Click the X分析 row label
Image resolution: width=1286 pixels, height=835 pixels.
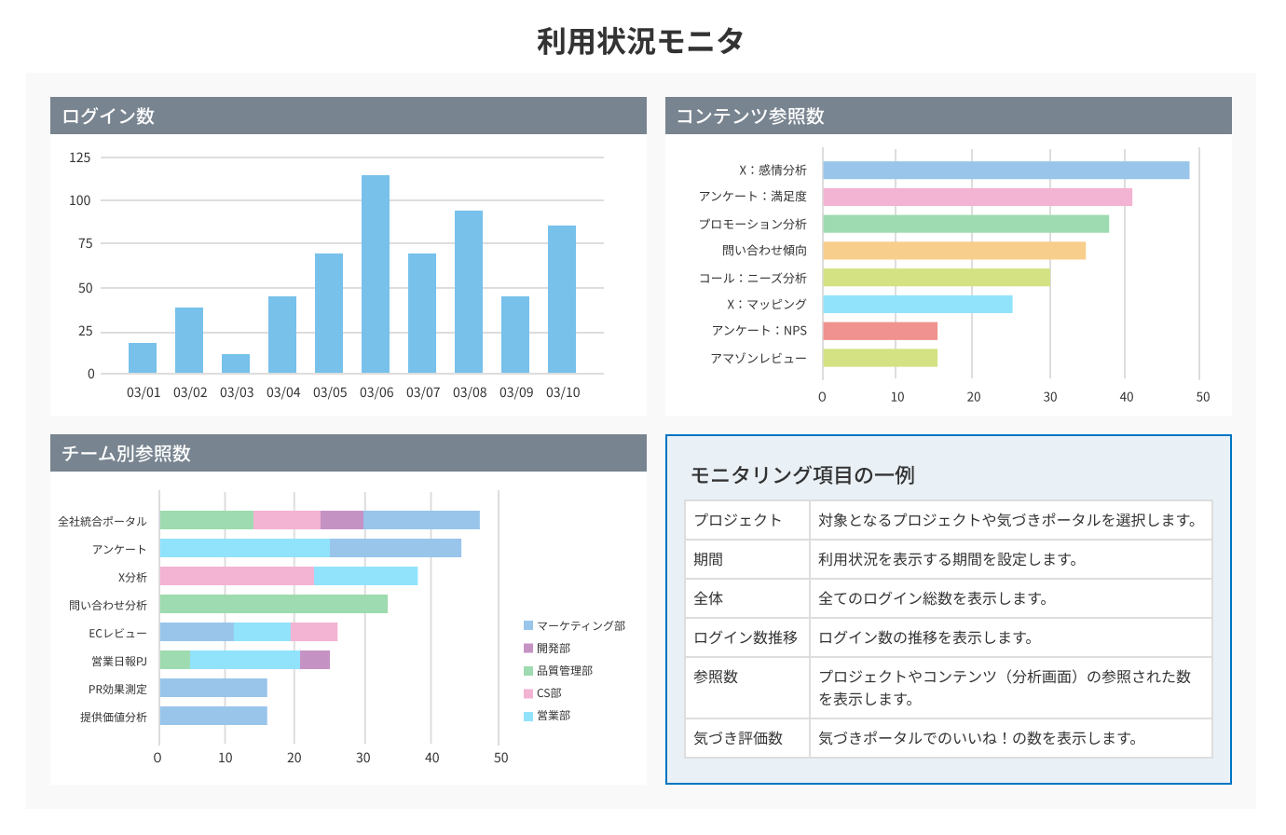click(132, 577)
